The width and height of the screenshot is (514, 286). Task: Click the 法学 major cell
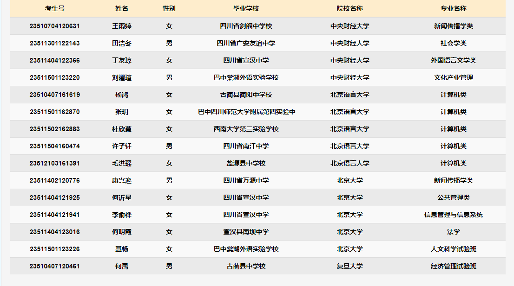tap(454, 232)
